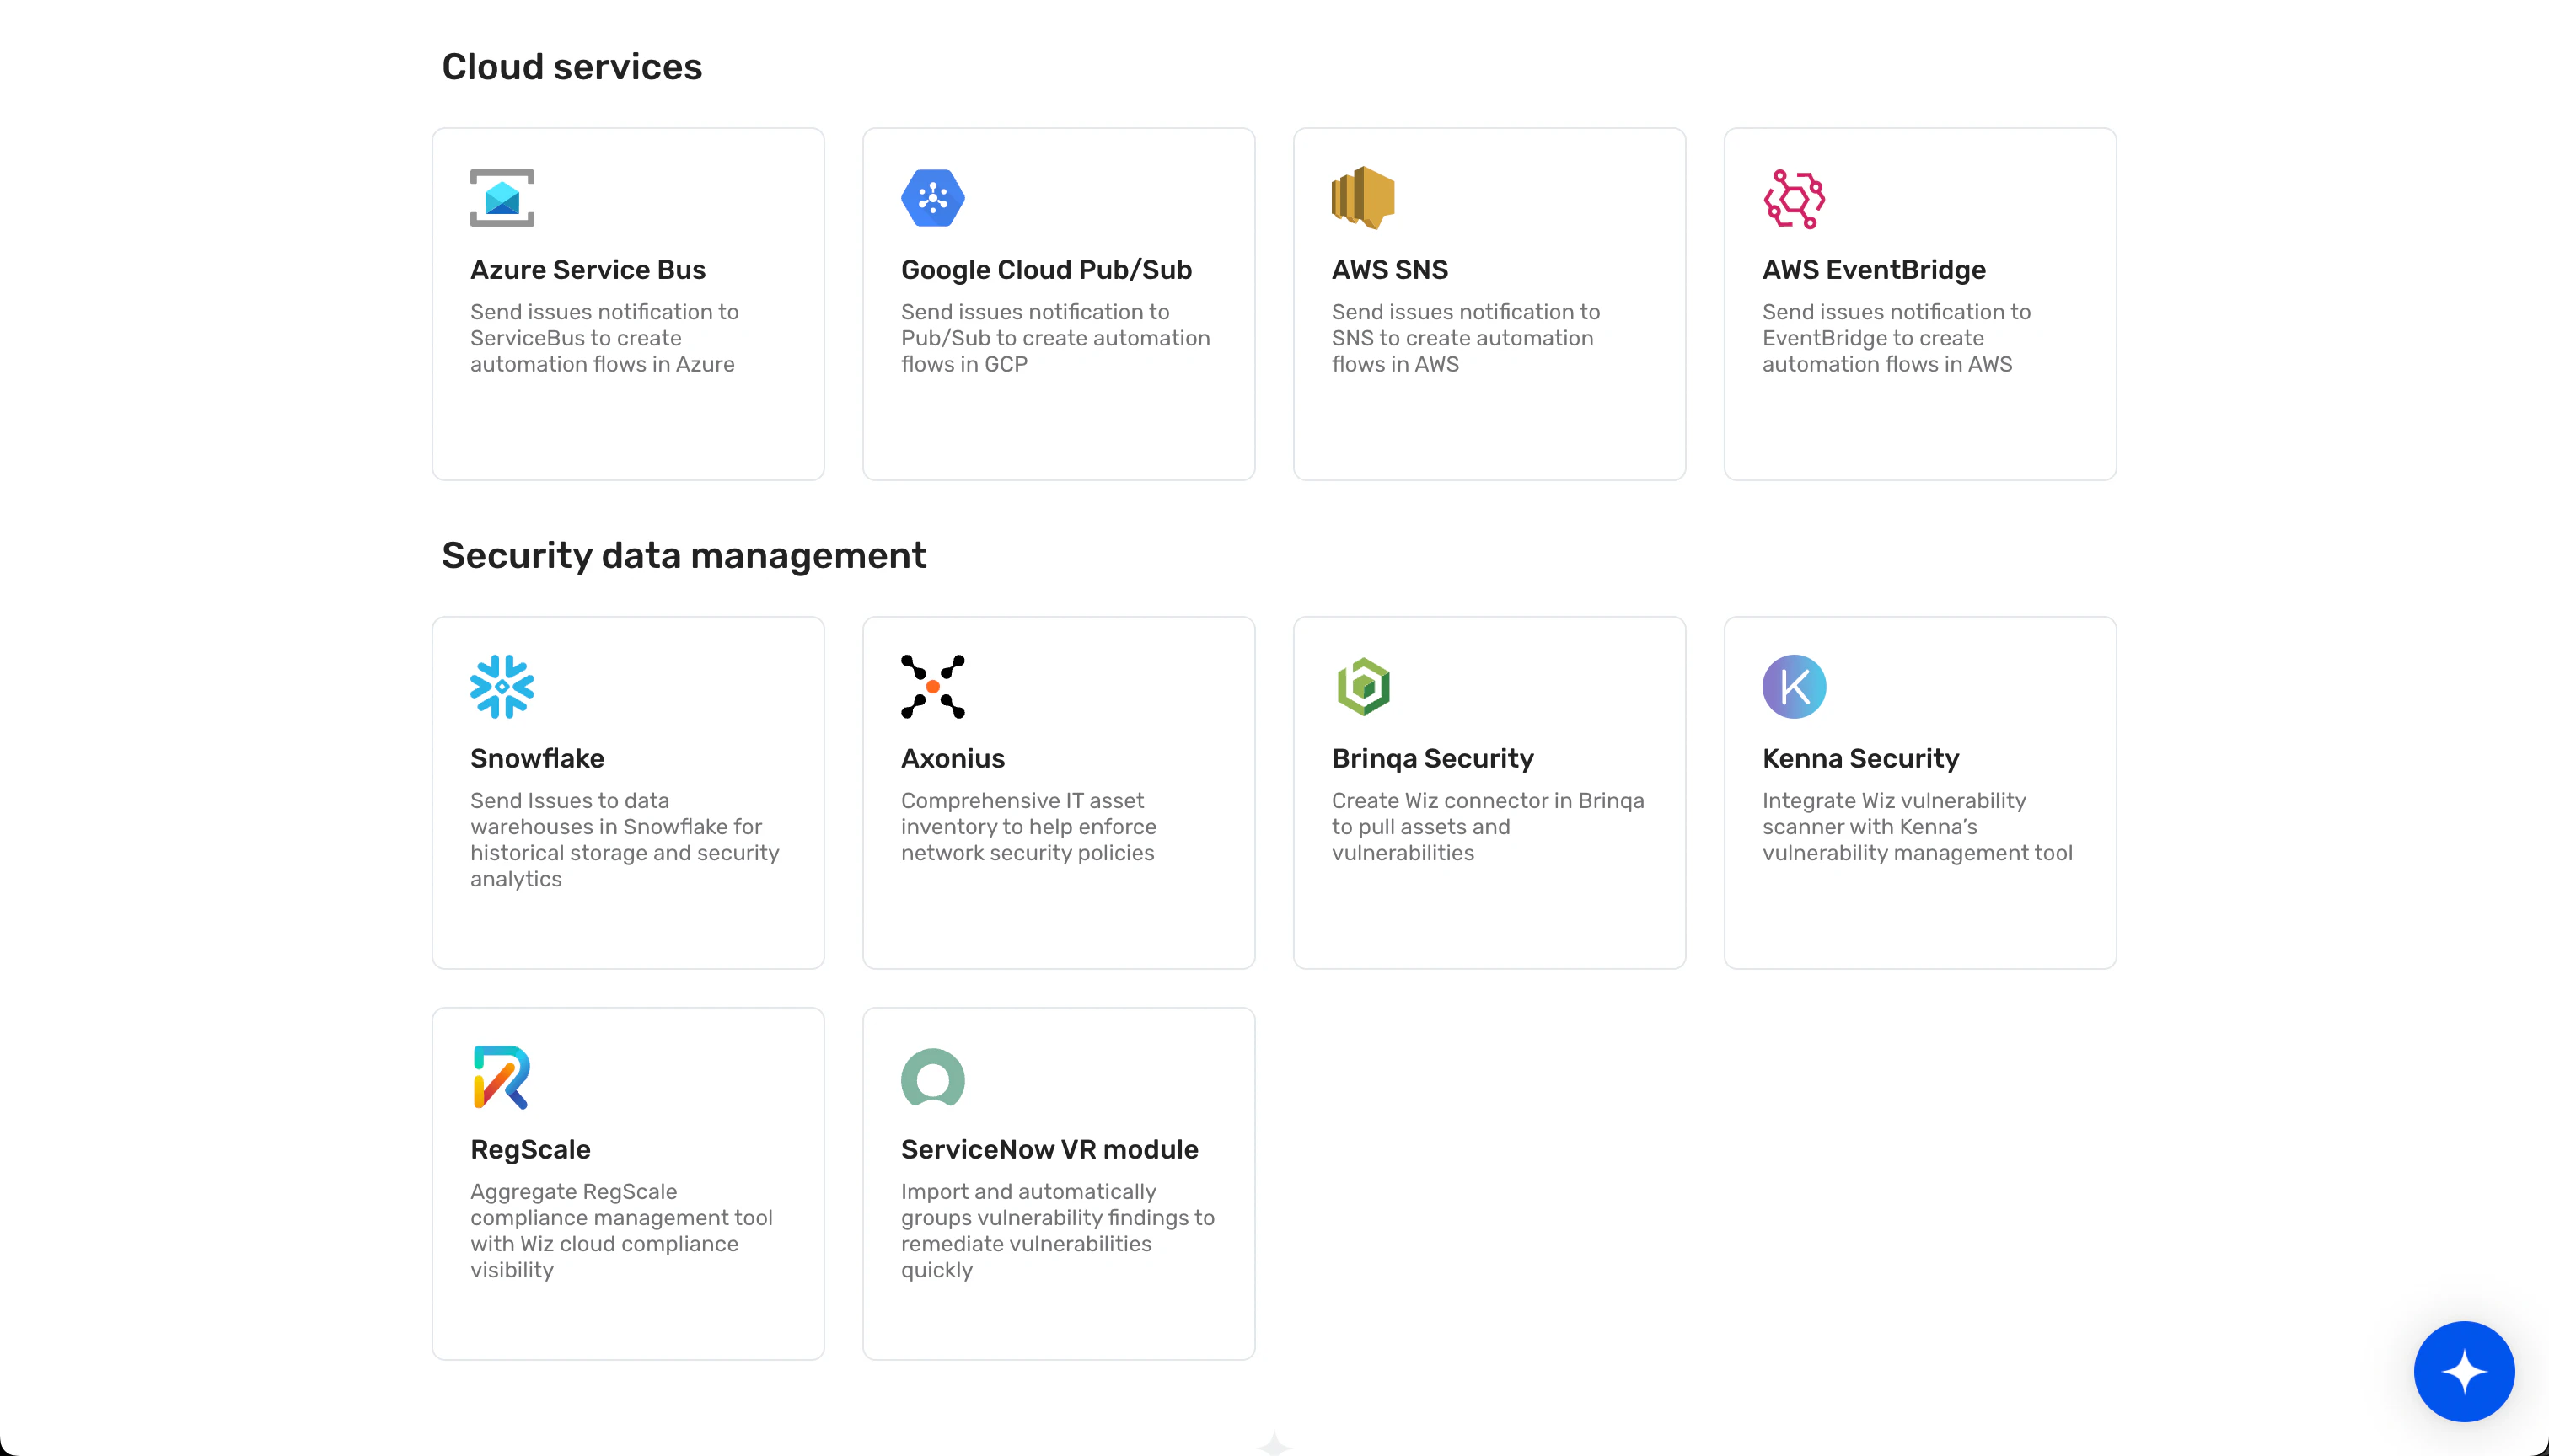Image resolution: width=2549 pixels, height=1456 pixels.
Task: Click the Google Cloud Pub/Sub icon
Action: [x=931, y=198]
